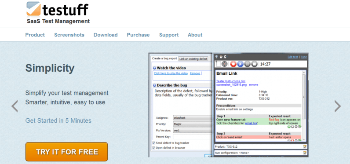
Task: Go to the Download page
Action: click(x=106, y=35)
